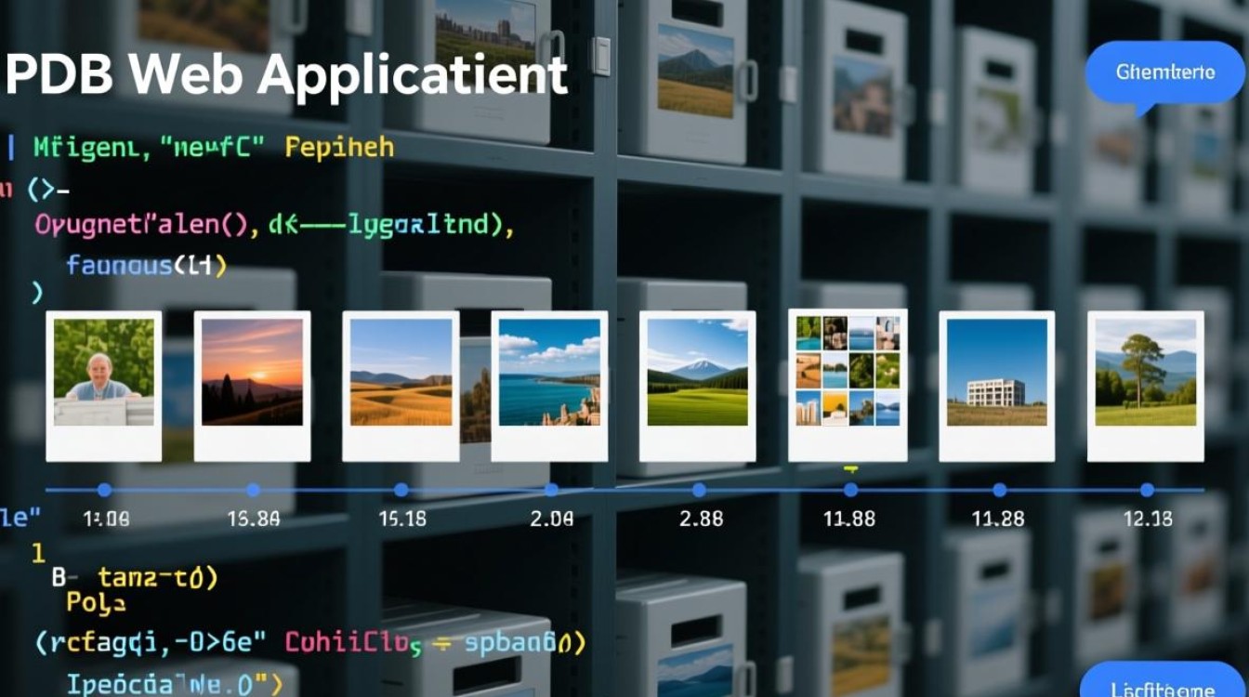The image size is (1249, 697).
Task: Select the timeline dot above 11.88
Action: click(x=850, y=490)
